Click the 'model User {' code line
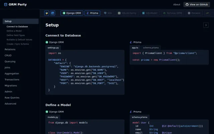Screen dimensions: 214x134 (141, 123)
